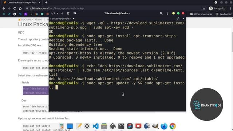Open terminal title dncode@Exodia dropdown arrow
Image resolution: width=233 pixels, height=131 pixels.
point(74,19)
